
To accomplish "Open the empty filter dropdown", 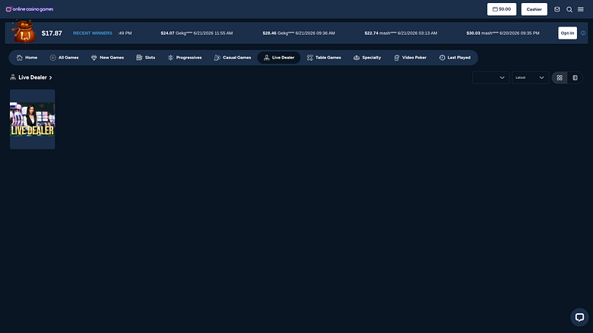I will 490,77.
